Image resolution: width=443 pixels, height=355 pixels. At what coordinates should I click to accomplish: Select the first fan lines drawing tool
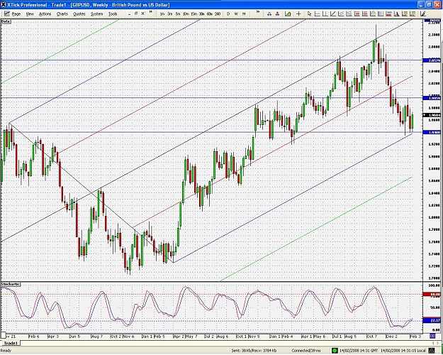[341, 13]
